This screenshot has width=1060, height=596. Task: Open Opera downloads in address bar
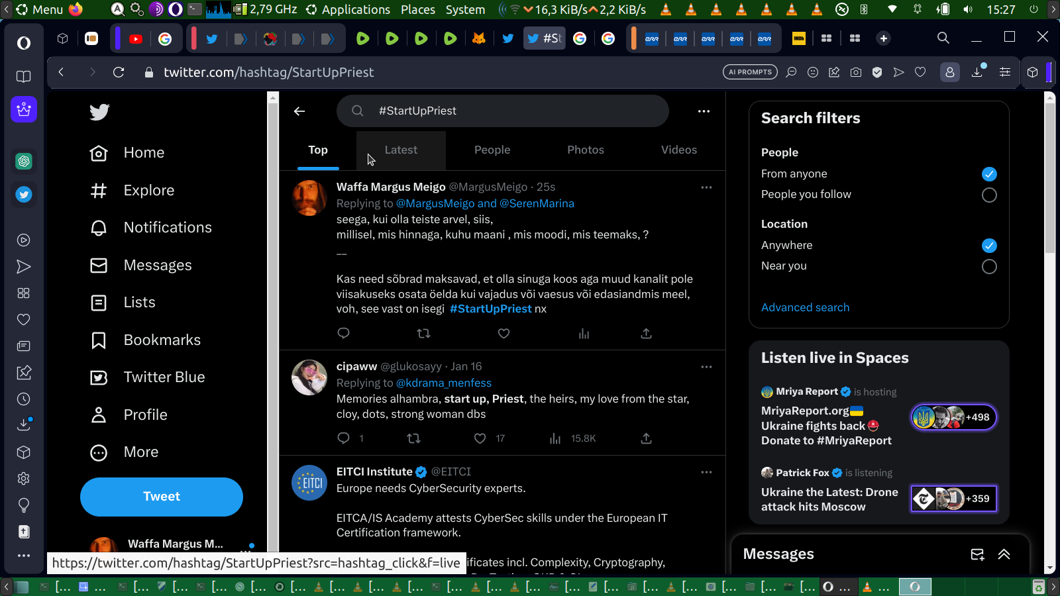(977, 72)
